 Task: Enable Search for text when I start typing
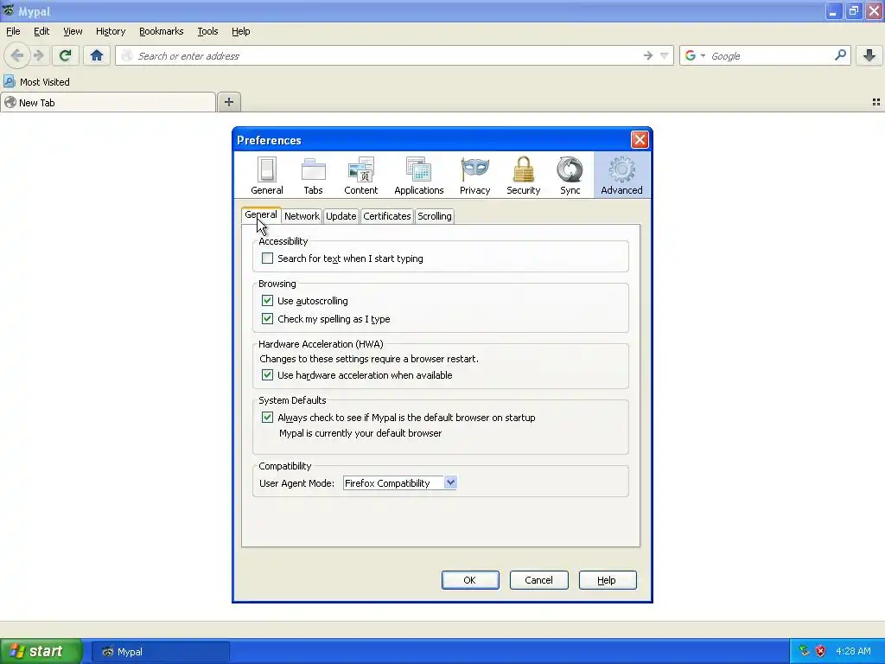[268, 258]
